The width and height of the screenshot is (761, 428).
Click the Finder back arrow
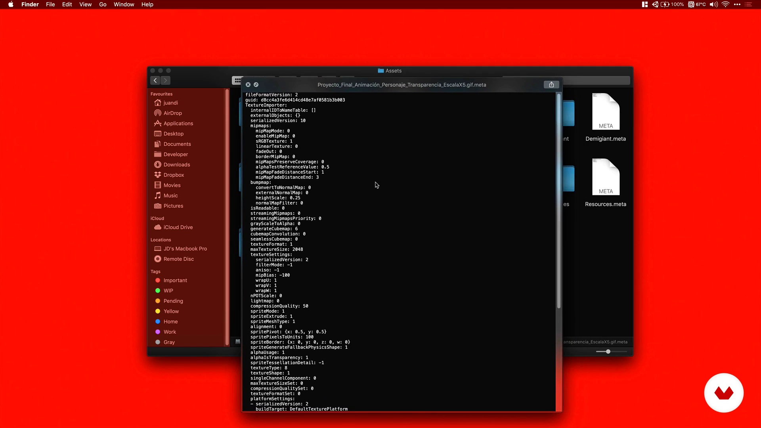point(155,80)
